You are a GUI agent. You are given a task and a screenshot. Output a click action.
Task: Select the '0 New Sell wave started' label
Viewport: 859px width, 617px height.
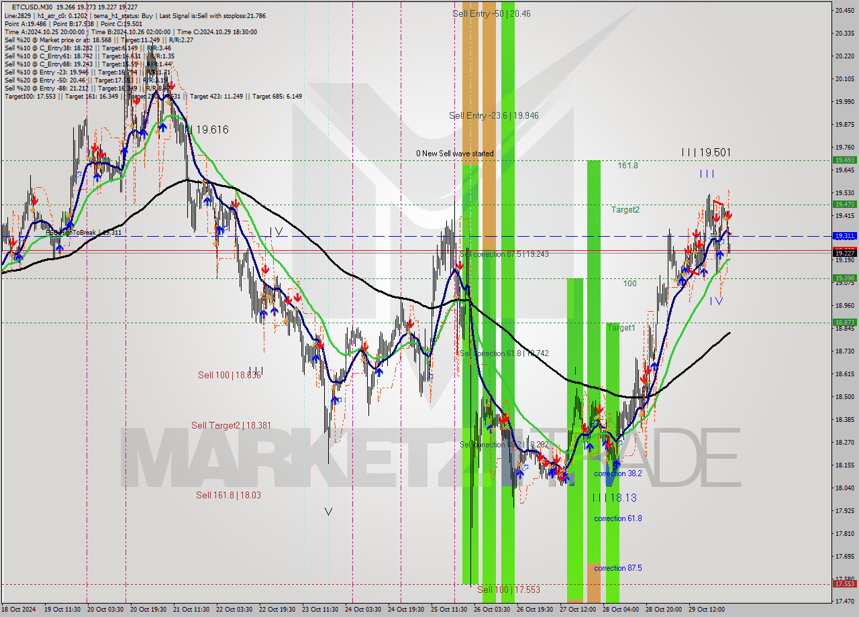pyautogui.click(x=454, y=154)
